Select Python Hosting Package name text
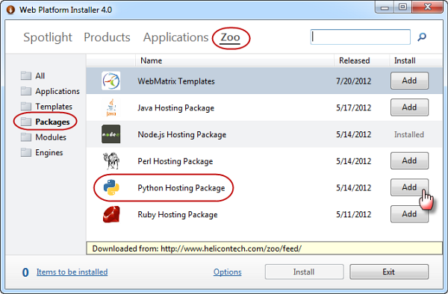 (181, 188)
